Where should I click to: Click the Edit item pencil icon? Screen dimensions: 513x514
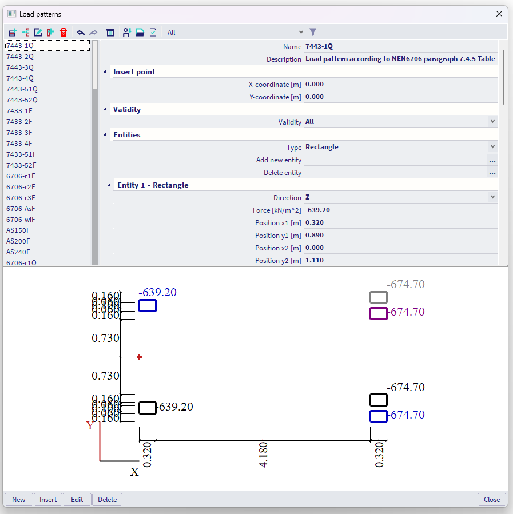tap(38, 33)
